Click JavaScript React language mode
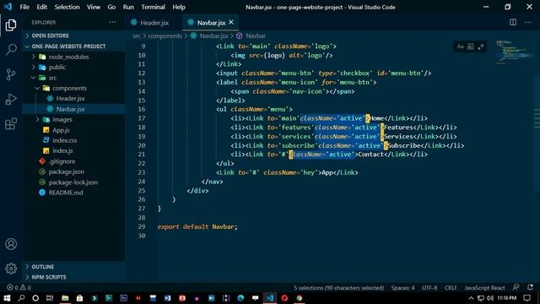Image resolution: width=540 pixels, height=304 pixels. pos(484,287)
